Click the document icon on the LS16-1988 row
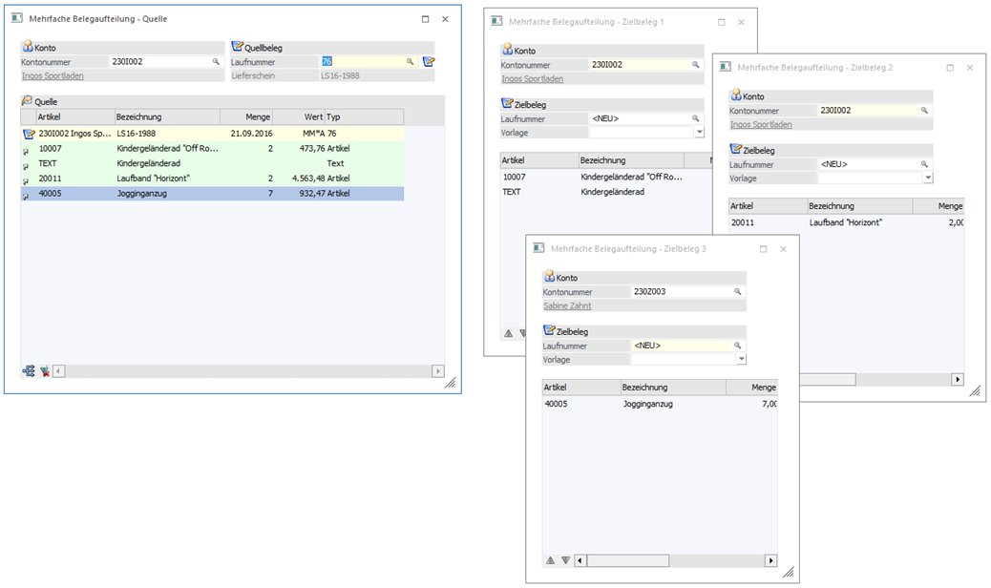Screen dimensions: 991x588 pyautogui.click(x=29, y=134)
